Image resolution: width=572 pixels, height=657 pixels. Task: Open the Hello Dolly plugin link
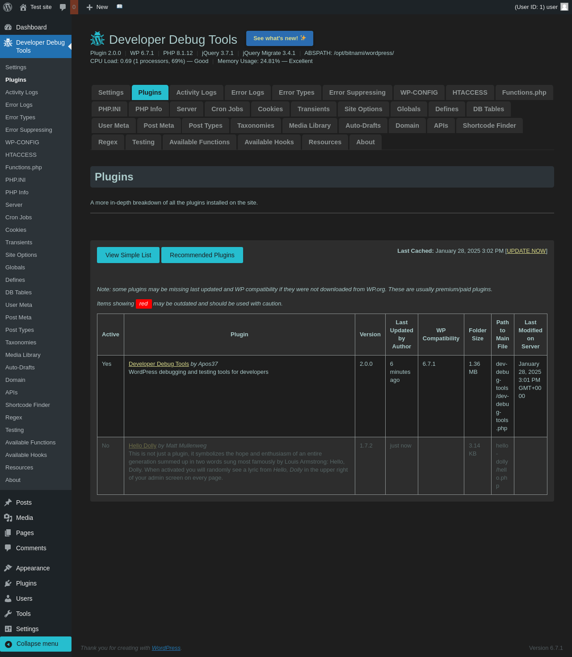tap(143, 446)
